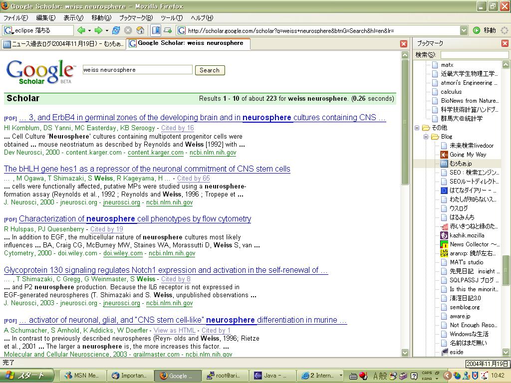Open the back history dropdown arrow
The height and width of the screenshot is (383, 511).
[89, 30]
